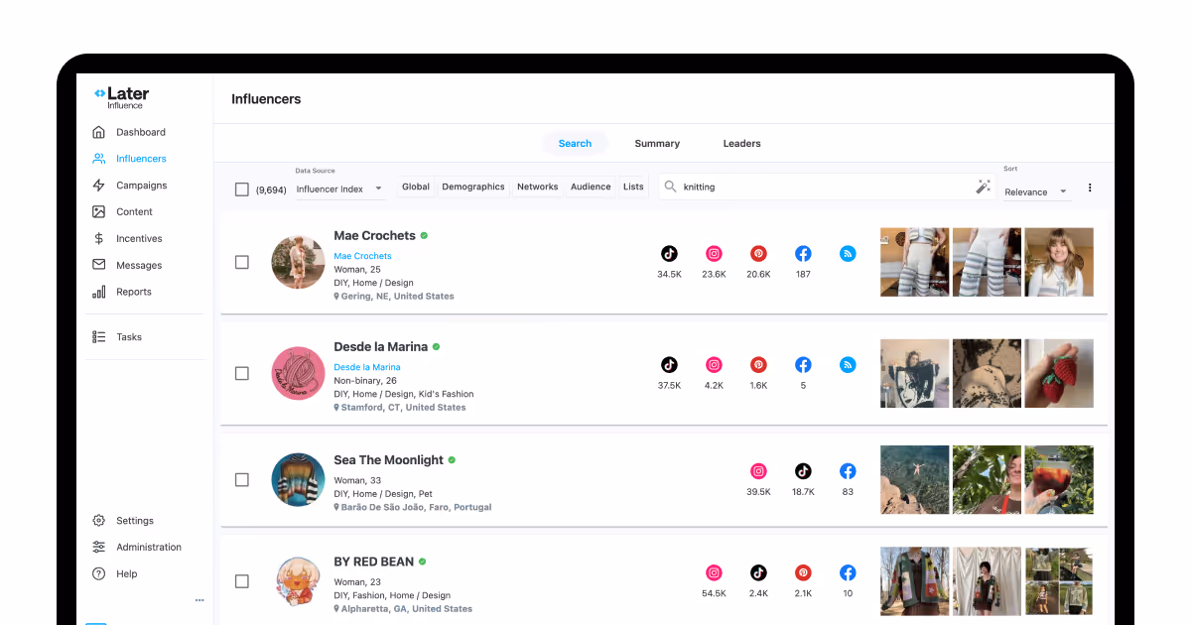
Task: Open the bold Mae Crochets heading name
Action: tap(374, 236)
